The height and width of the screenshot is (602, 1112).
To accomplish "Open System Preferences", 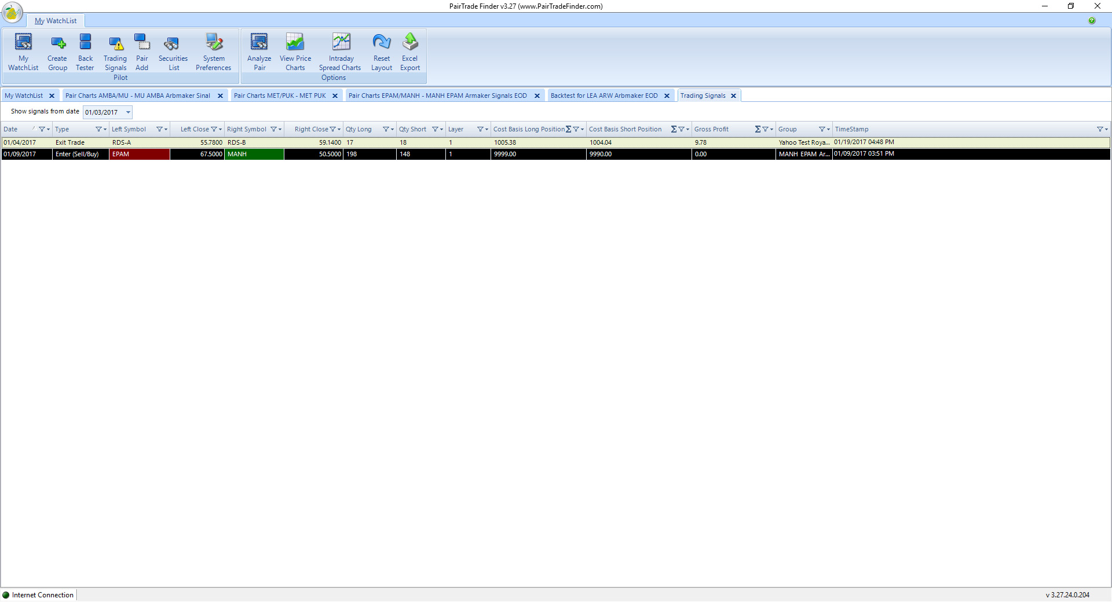I will click(213, 52).
